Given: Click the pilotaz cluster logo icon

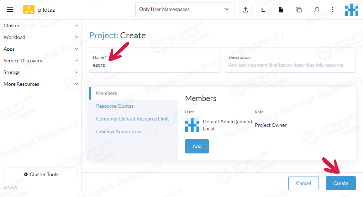Looking at the screenshot, I should 29,10.
